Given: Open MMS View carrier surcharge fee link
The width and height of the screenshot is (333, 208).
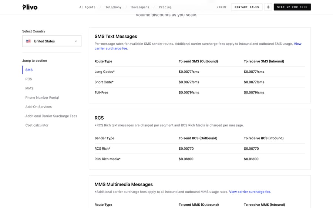Looking at the screenshot, I should [x=250, y=192].
